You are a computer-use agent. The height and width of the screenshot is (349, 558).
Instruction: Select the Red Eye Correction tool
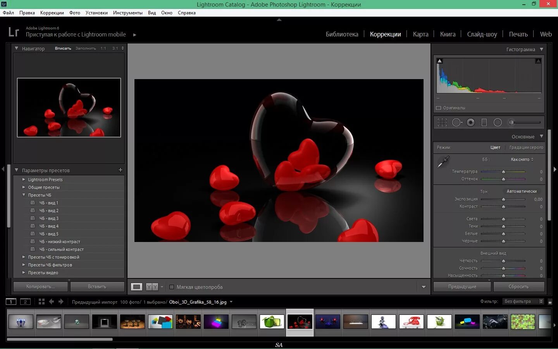[470, 123]
